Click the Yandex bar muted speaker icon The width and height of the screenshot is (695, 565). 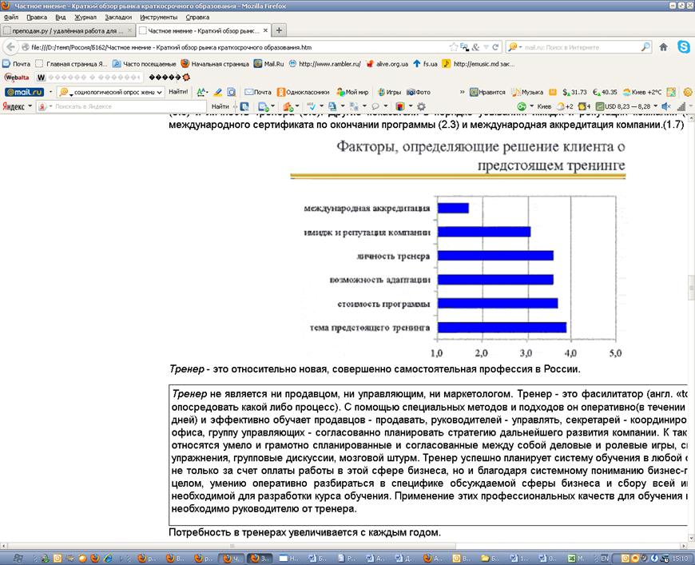coord(665,106)
